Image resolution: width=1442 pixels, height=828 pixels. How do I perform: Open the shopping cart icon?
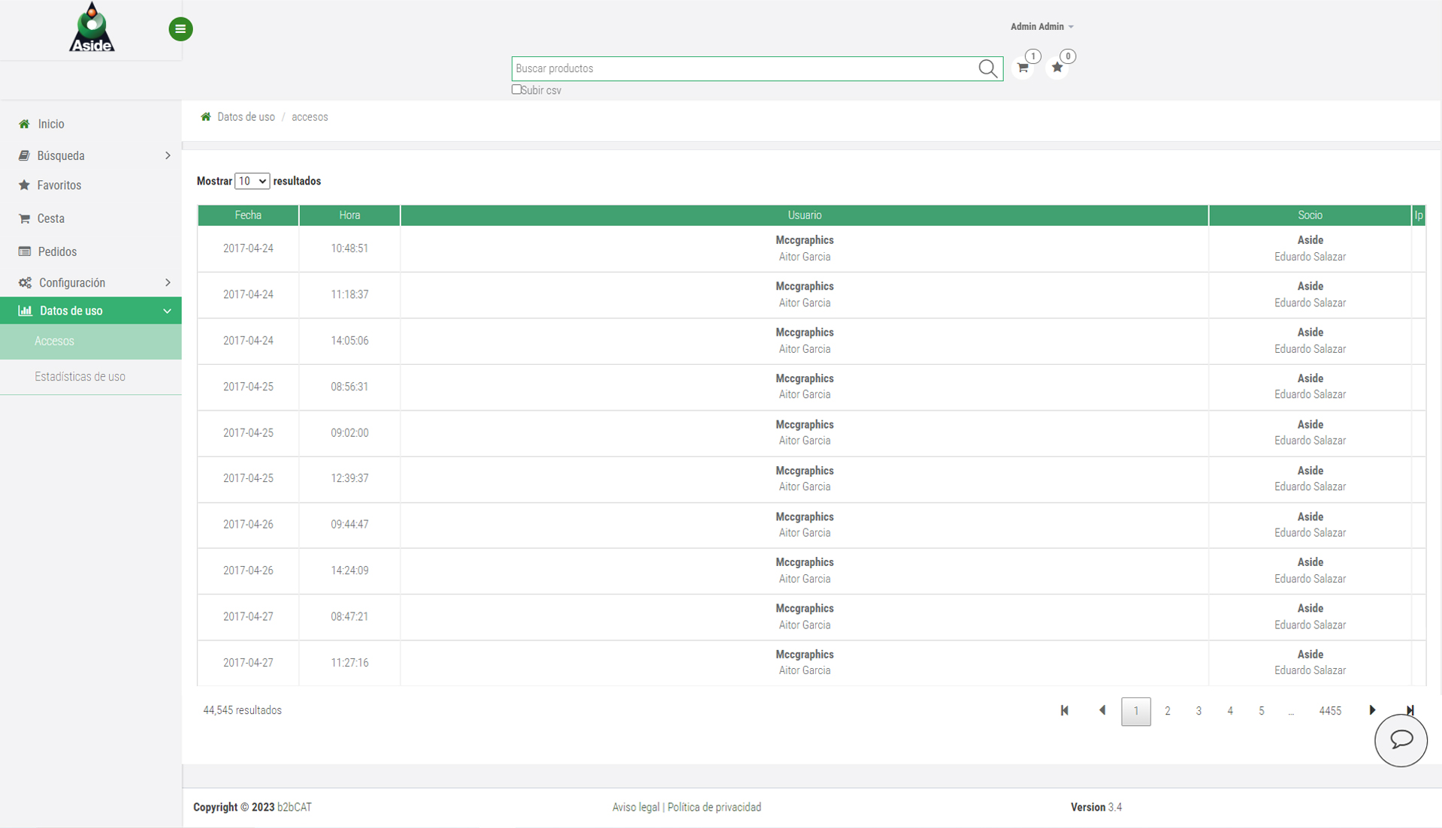coord(1023,68)
